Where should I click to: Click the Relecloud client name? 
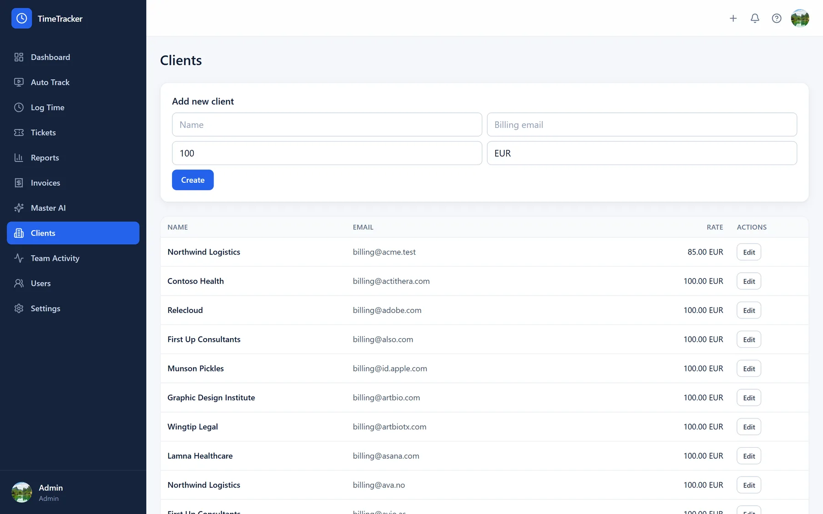tap(185, 310)
